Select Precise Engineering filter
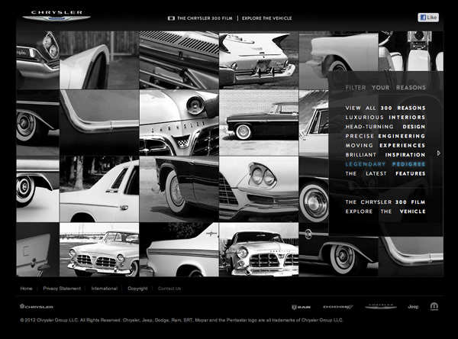Image resolution: width=458 pixels, height=339 pixels. [x=385, y=136]
